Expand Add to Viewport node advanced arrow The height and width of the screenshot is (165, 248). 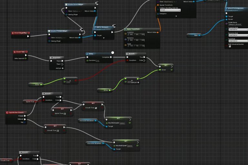[104, 38]
